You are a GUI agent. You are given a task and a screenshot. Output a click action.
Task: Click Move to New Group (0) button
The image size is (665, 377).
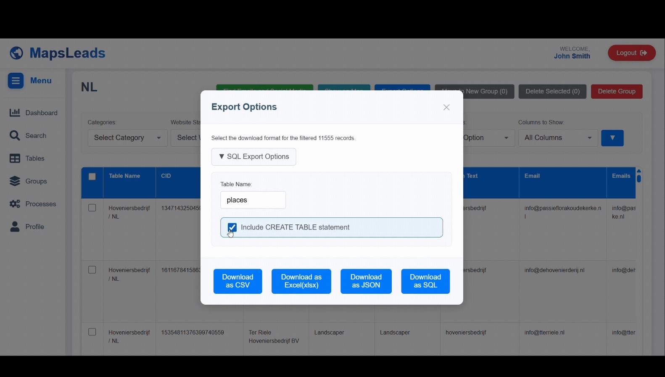tap(488, 92)
